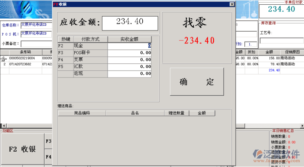Click the 工艺号 search input field
The height and width of the screenshot is (167, 304).
tap(281, 41)
